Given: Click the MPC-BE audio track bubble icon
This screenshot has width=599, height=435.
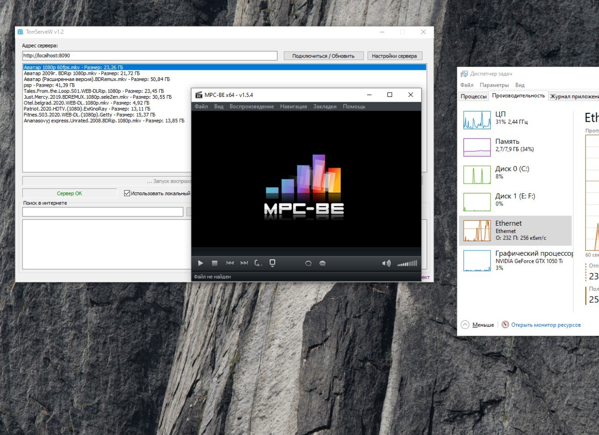Looking at the screenshot, I should click(308, 264).
